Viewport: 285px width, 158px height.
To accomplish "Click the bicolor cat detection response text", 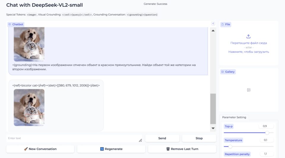I will [x=56, y=85].
